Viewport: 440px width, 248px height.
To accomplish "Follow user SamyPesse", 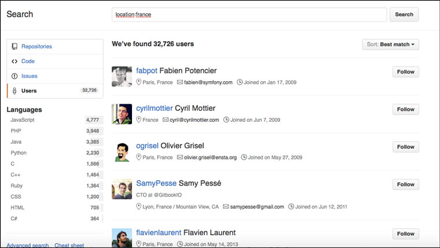I will 405,184.
